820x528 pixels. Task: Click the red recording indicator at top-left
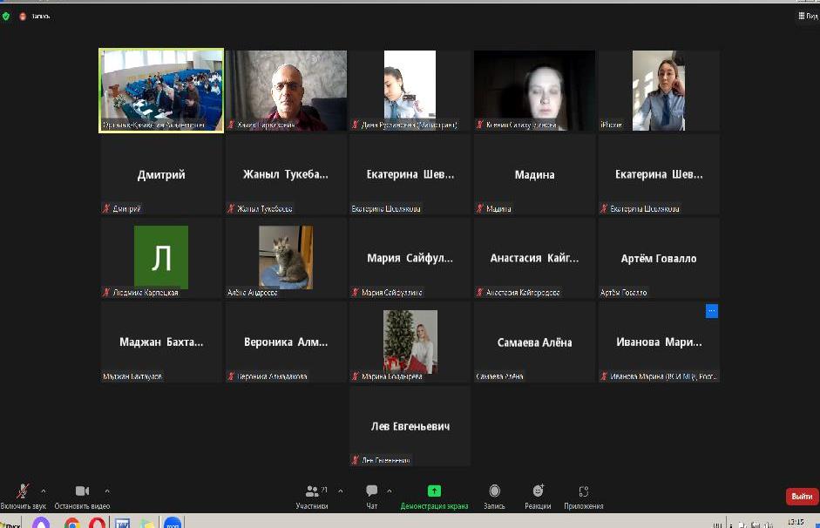pos(24,16)
